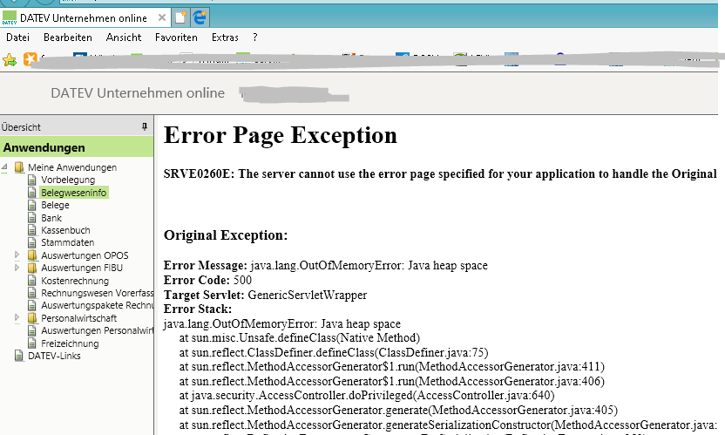Screen dimensions: 725x435
Task: Click the Meine Anwendungen folder icon
Action: pos(19,167)
